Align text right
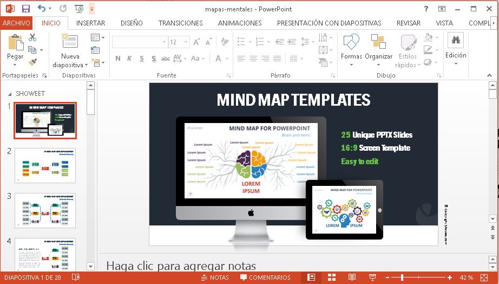 click(265, 59)
